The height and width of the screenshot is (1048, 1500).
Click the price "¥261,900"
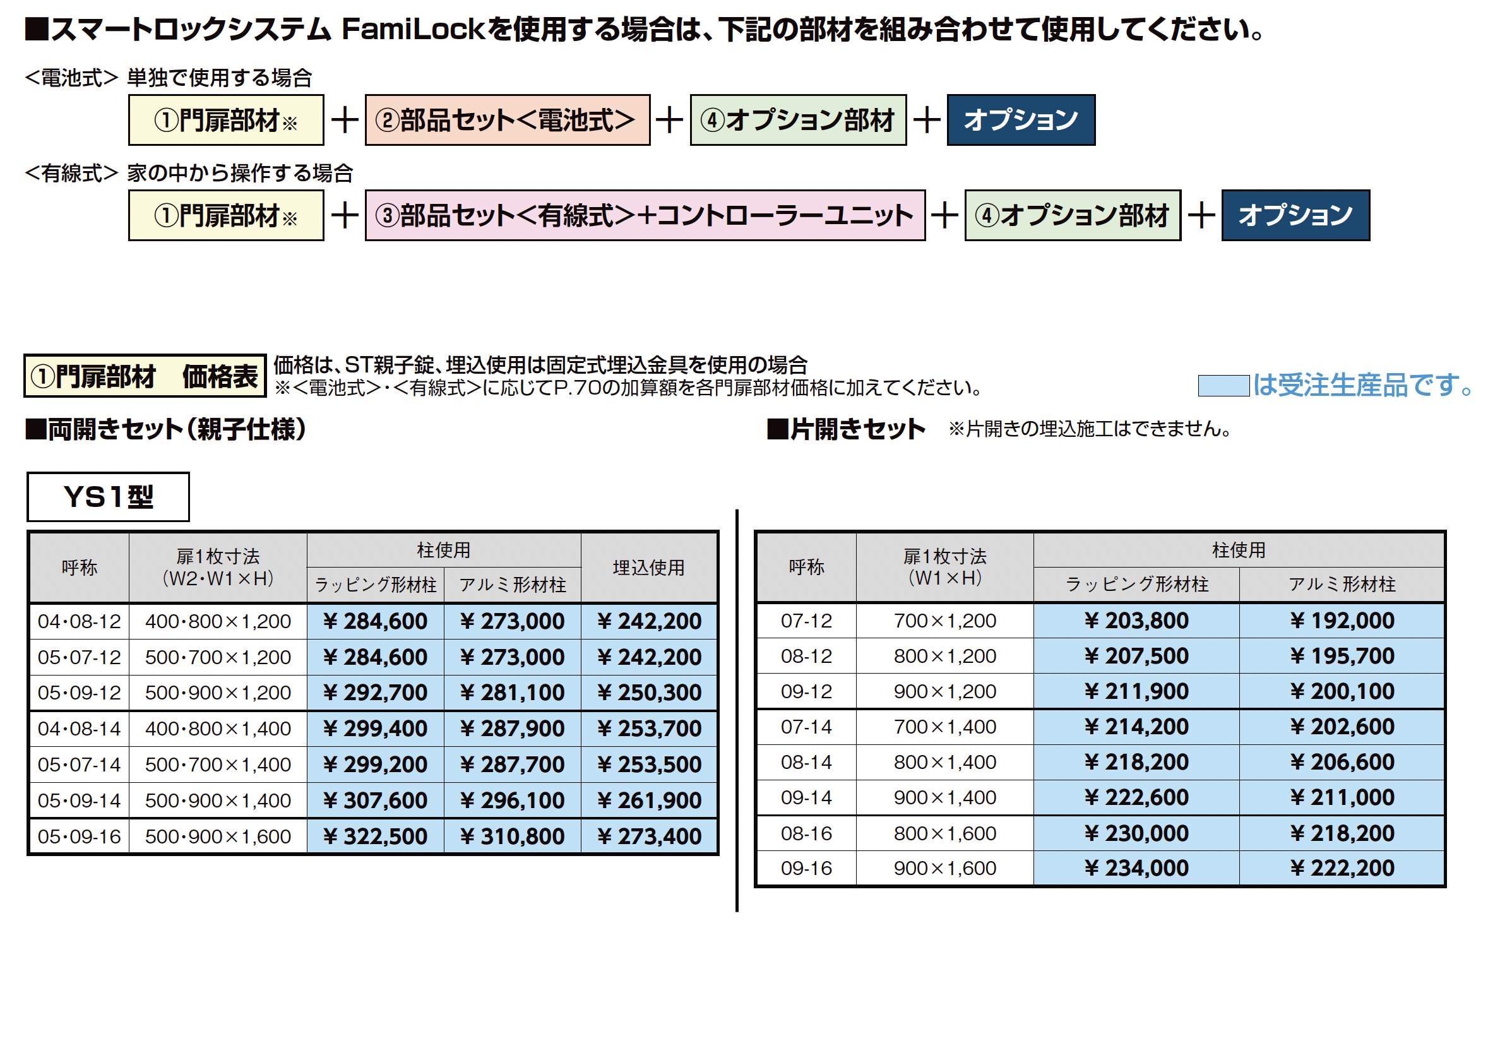pos(649,801)
